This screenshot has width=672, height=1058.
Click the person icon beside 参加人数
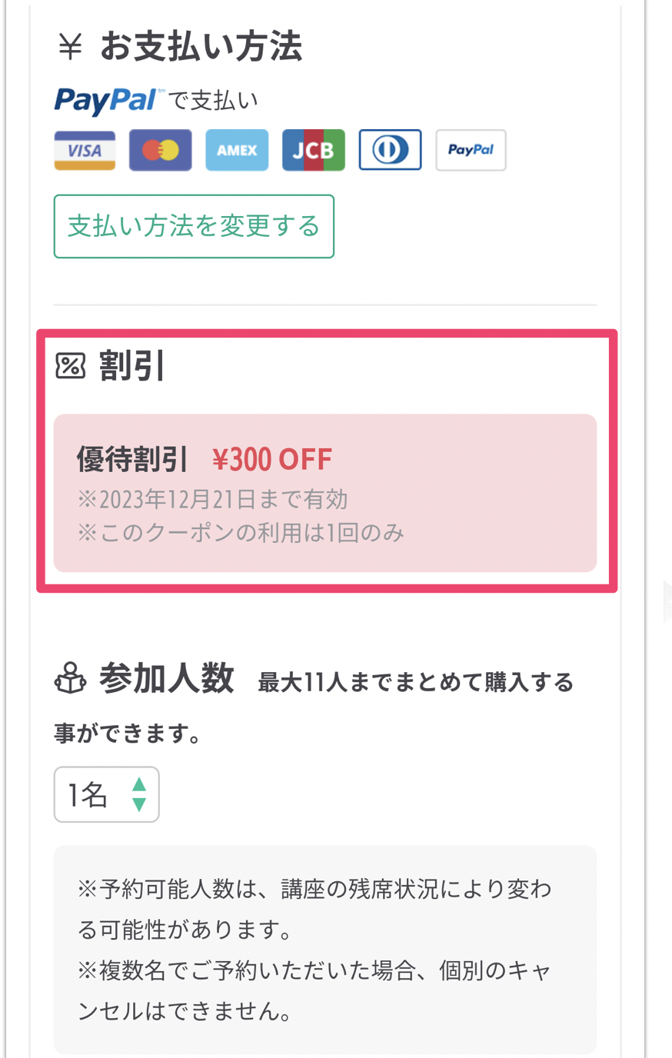tap(71, 679)
